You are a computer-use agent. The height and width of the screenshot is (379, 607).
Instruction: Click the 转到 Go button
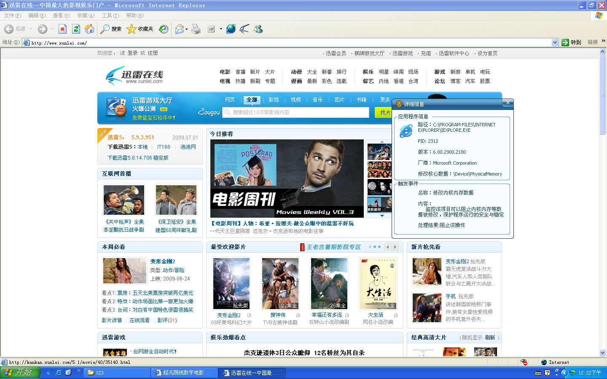pyautogui.click(x=572, y=43)
